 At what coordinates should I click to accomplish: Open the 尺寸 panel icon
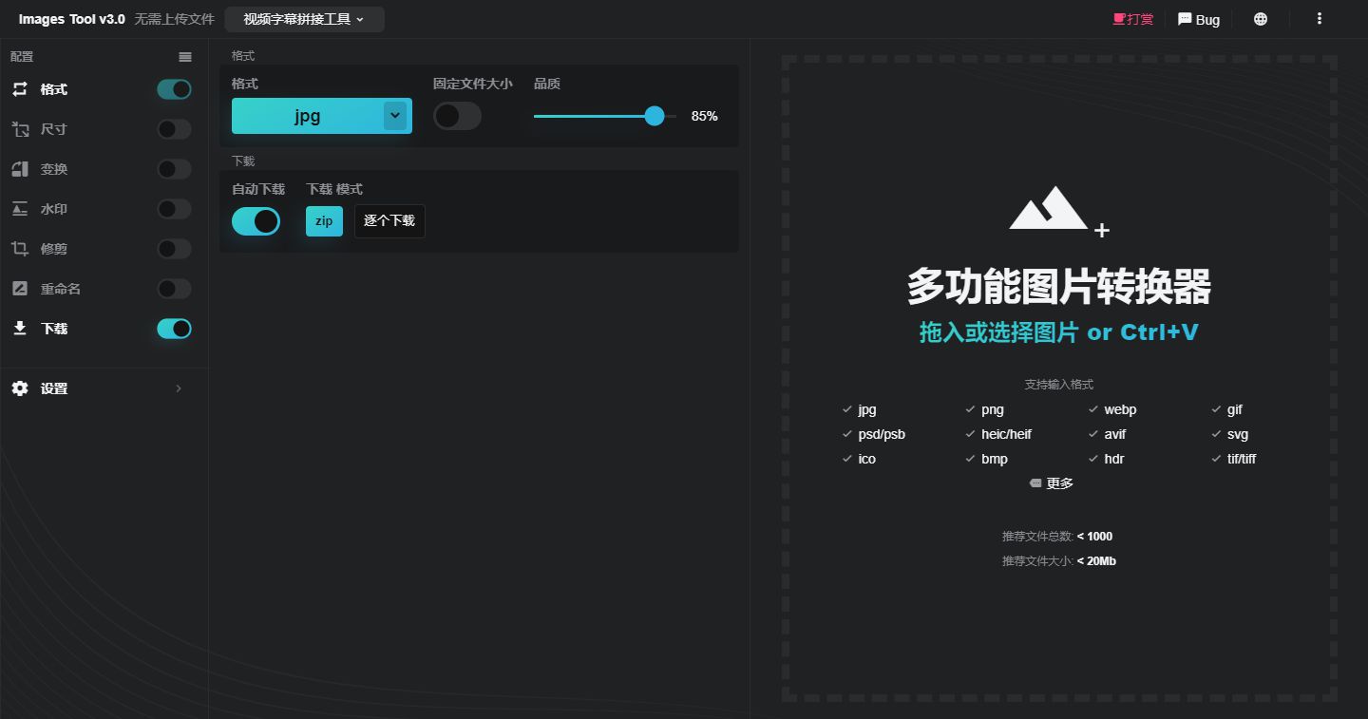click(19, 128)
